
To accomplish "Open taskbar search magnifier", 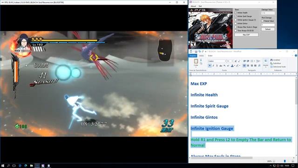I will (x=8, y=166).
